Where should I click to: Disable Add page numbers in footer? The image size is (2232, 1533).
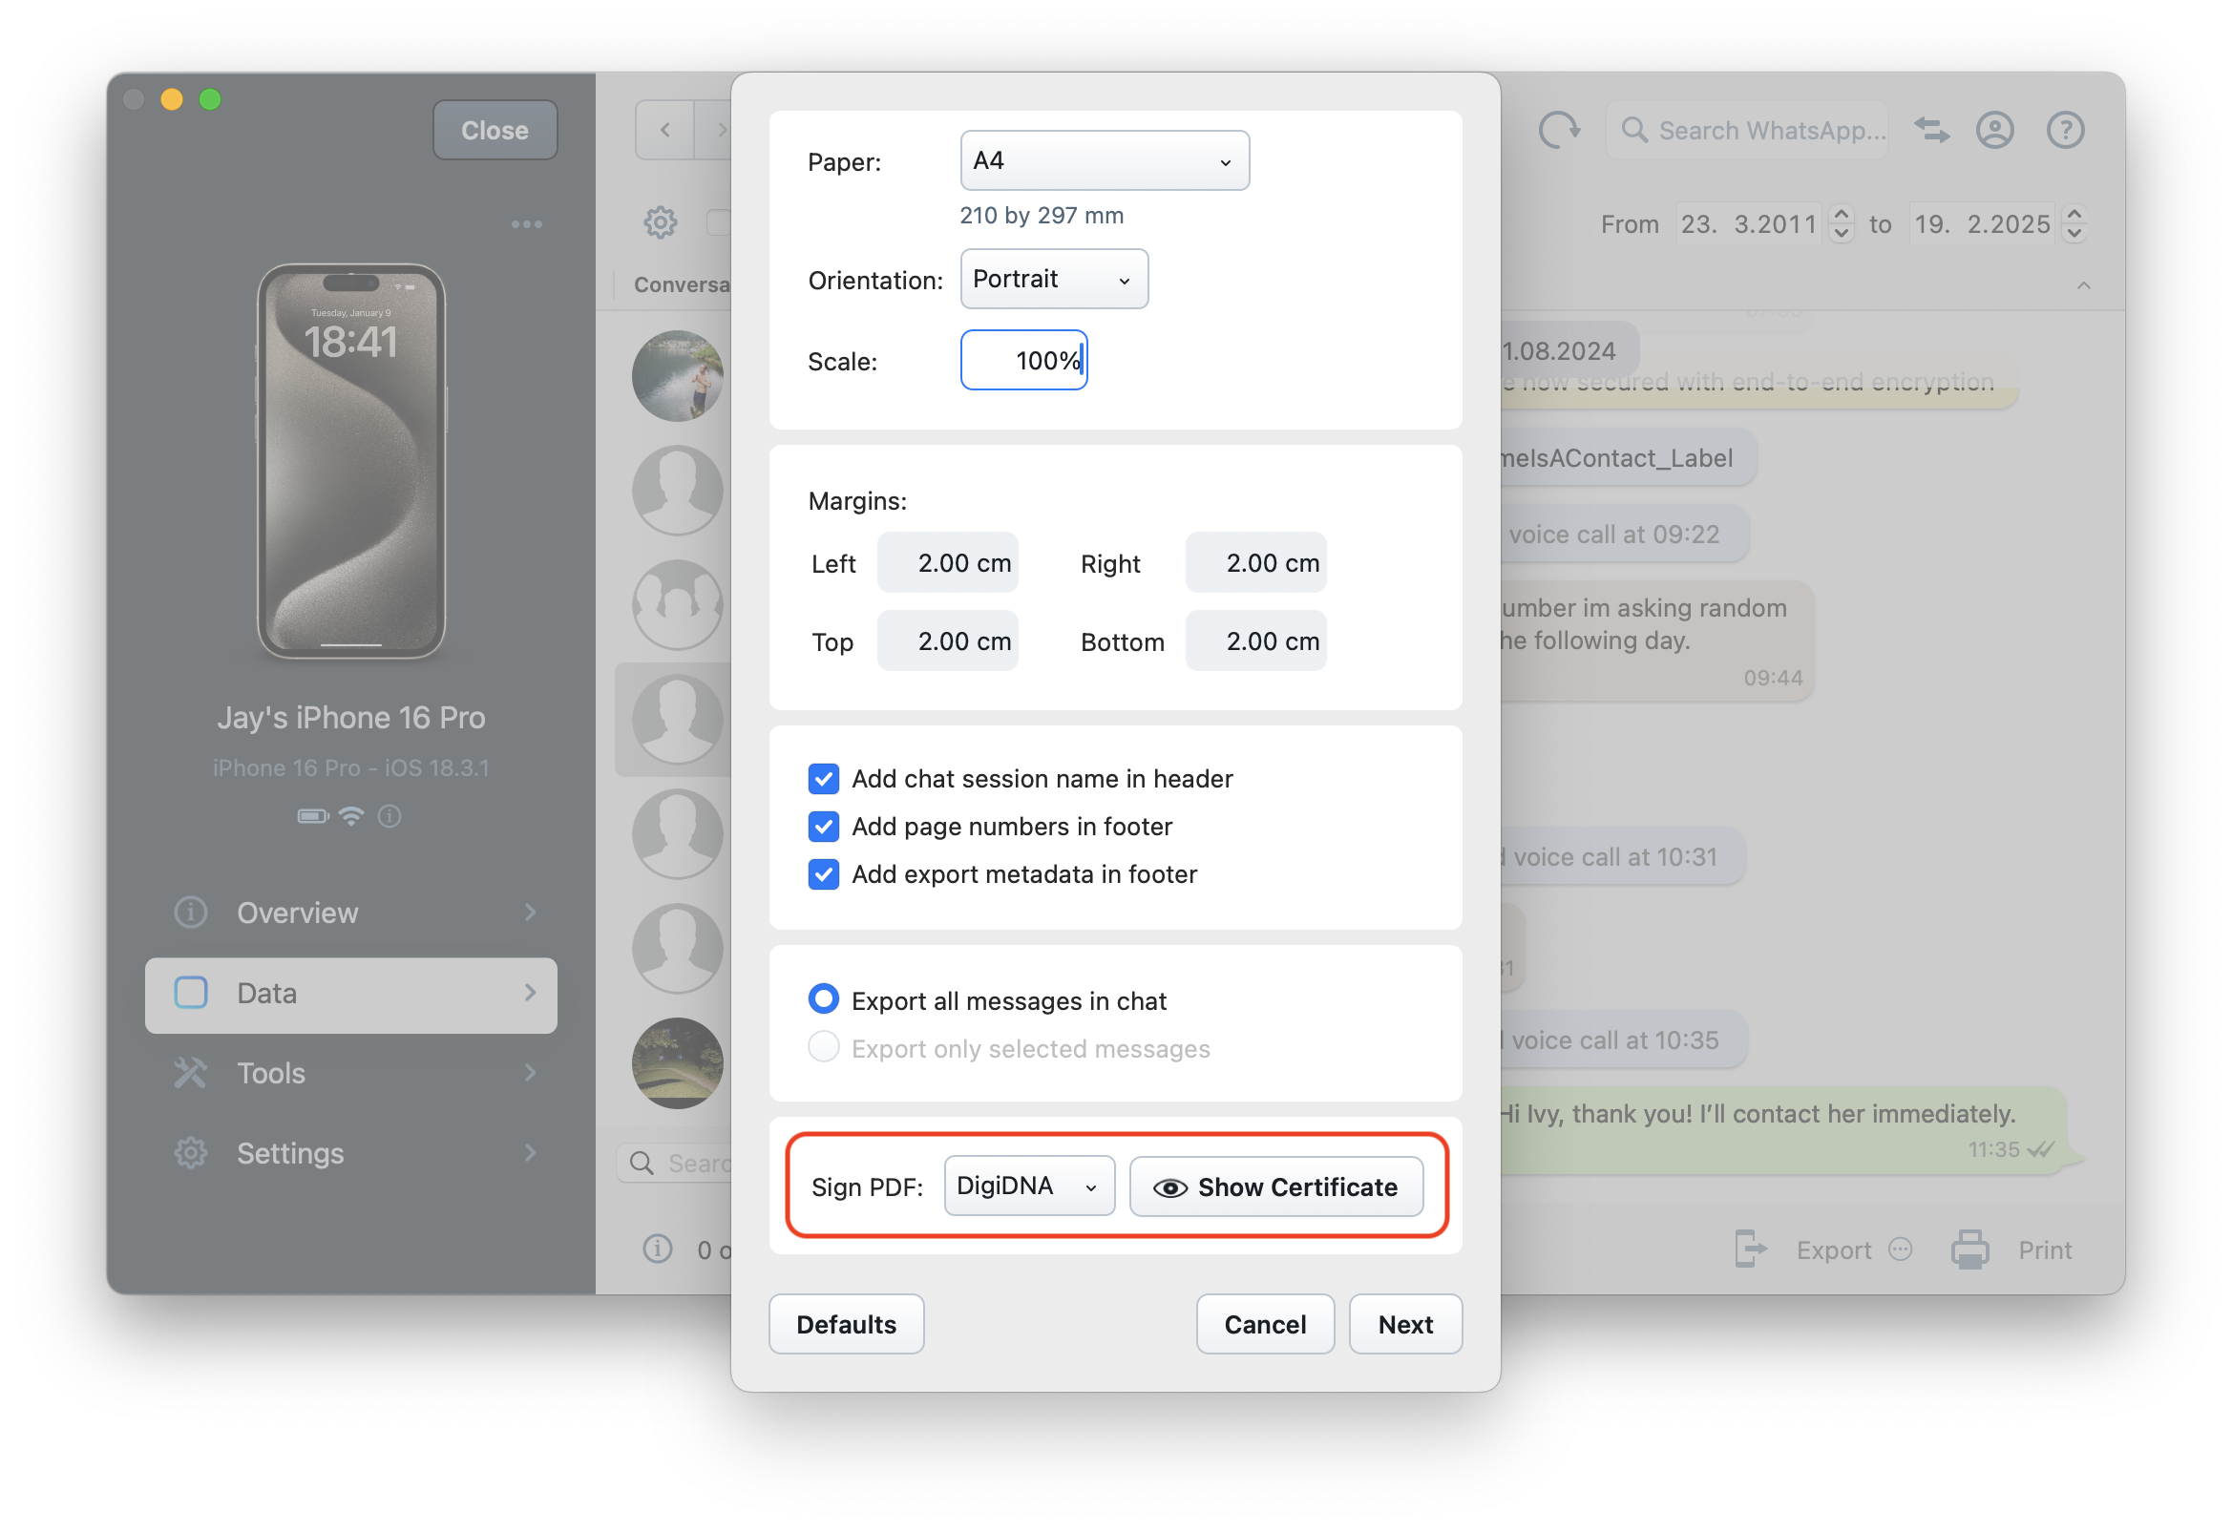tap(823, 826)
